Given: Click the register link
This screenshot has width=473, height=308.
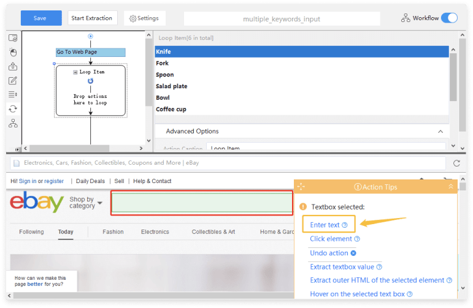Looking at the screenshot, I should pos(54,181).
